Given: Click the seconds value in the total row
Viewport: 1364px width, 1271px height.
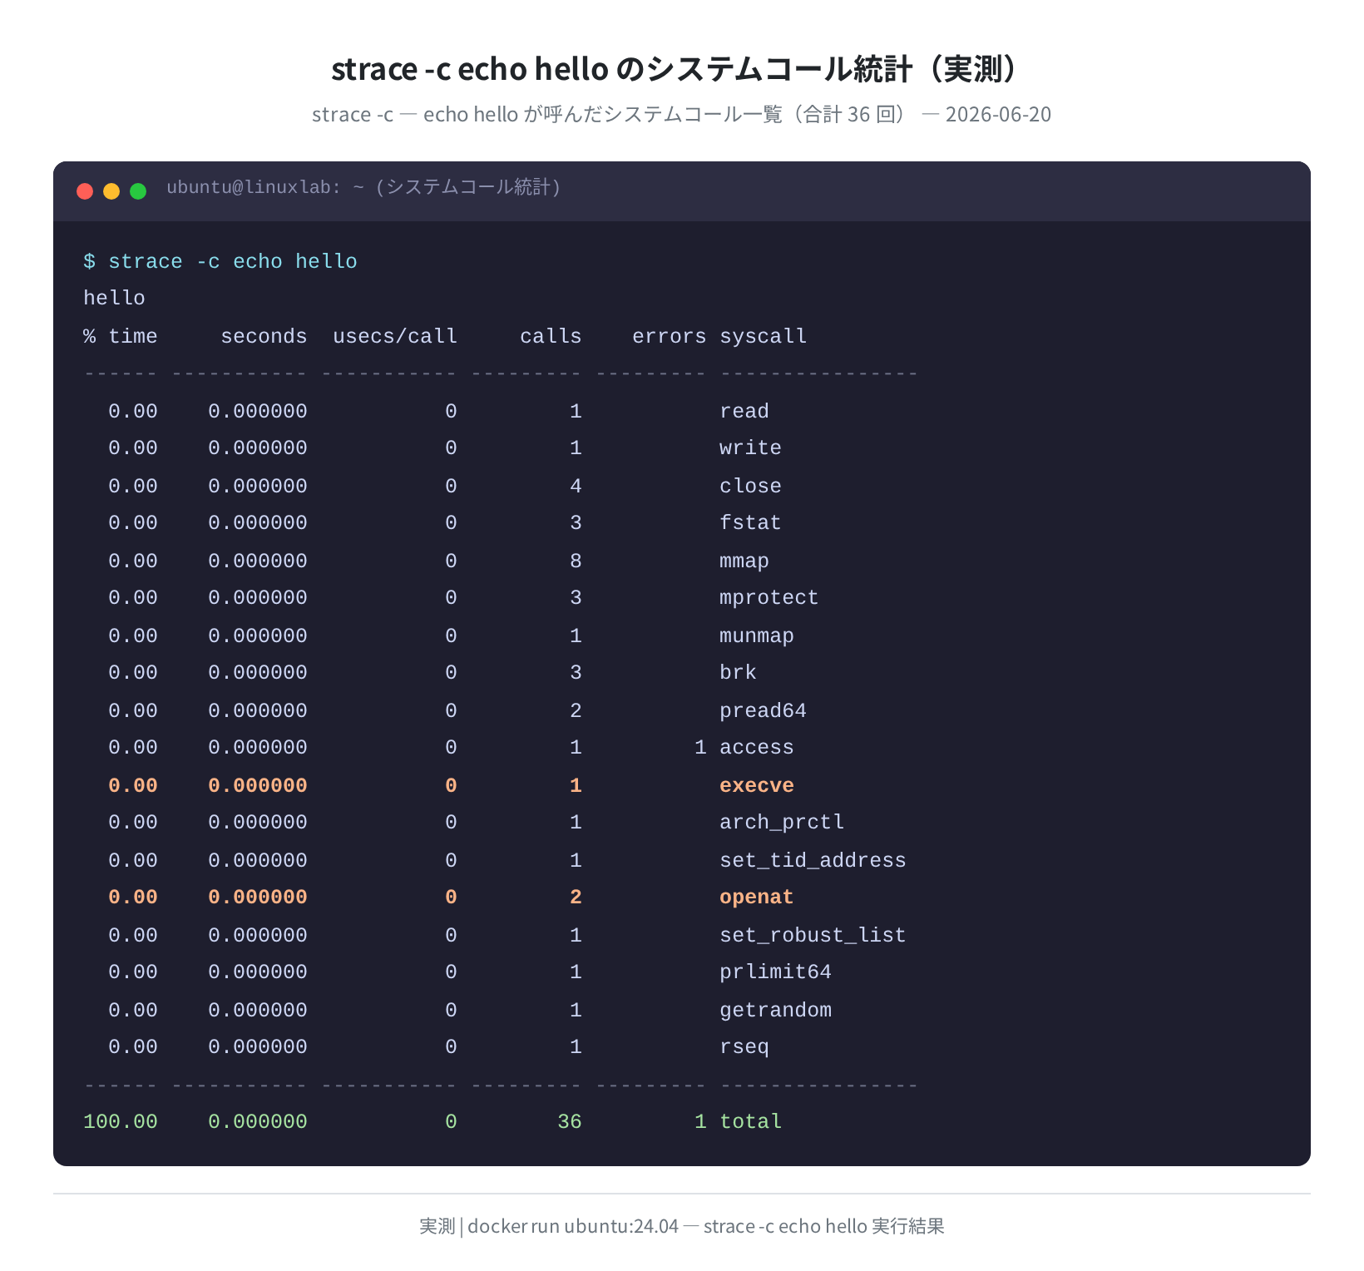Looking at the screenshot, I should coord(258,1121).
